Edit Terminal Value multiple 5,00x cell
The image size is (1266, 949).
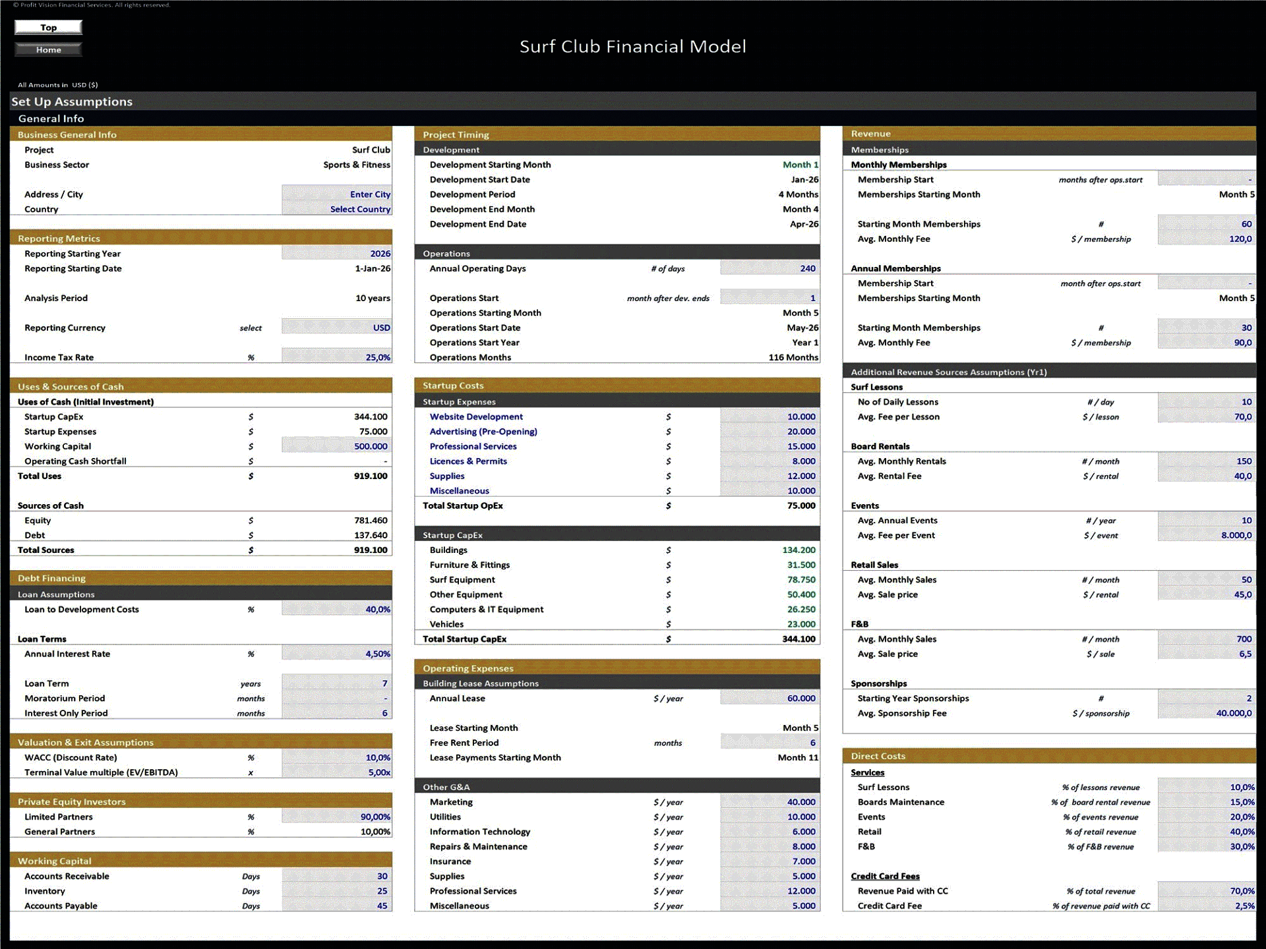tap(337, 772)
